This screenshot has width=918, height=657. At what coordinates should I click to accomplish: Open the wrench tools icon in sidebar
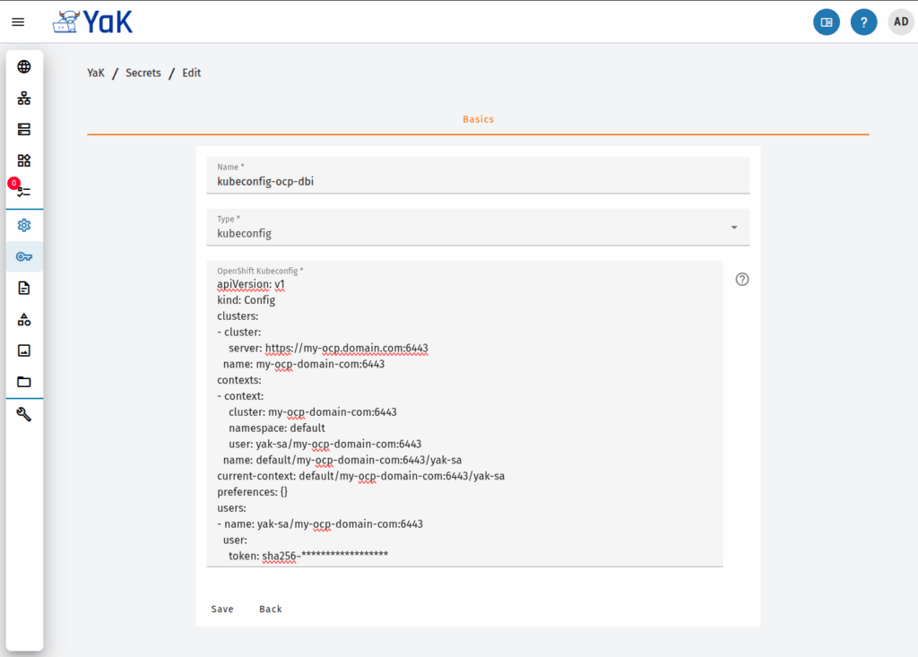pyautogui.click(x=24, y=415)
